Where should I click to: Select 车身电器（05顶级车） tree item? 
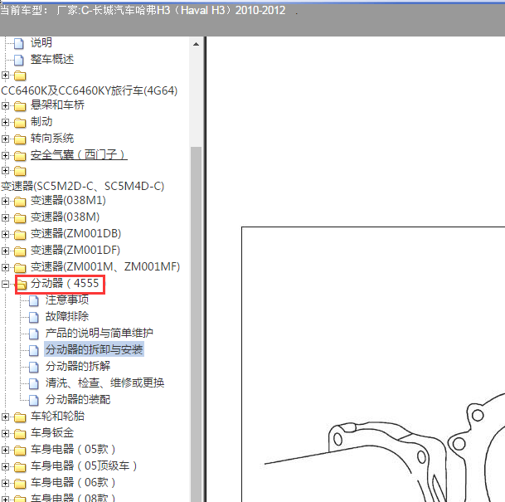(84, 466)
